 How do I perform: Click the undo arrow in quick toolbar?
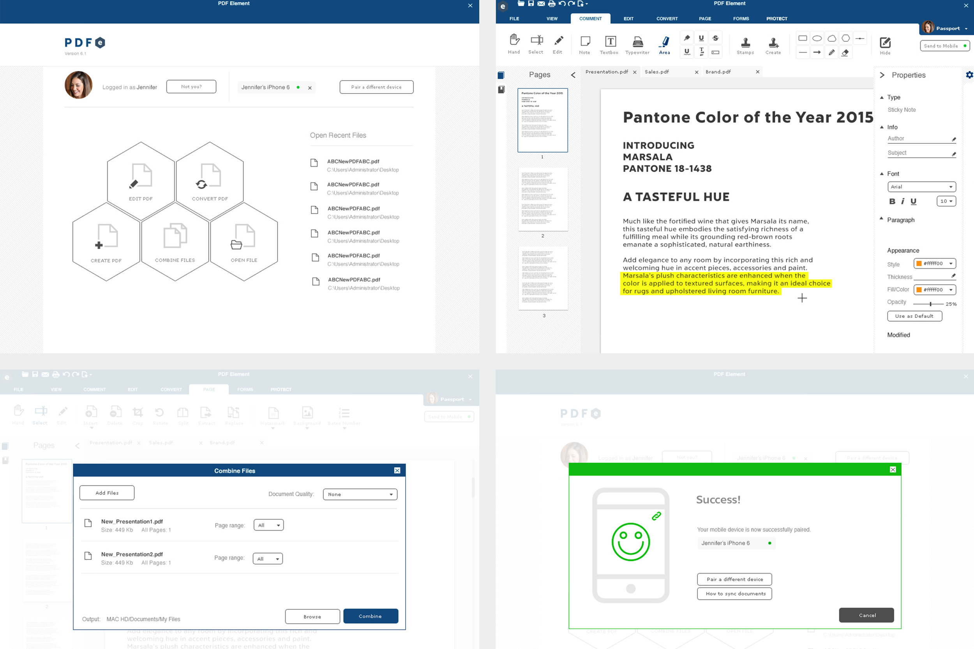(562, 4)
